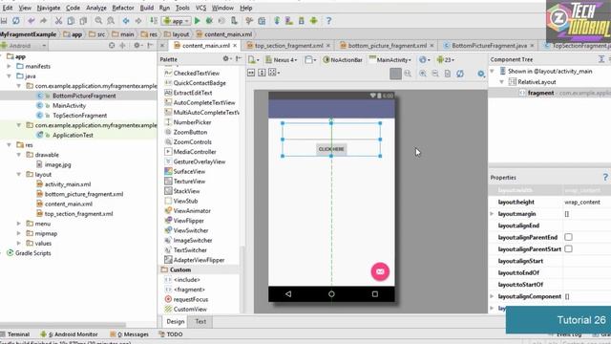Screen dimensions: 611x344
Task: Open the NoActionBar theme selector
Action: tap(343, 59)
